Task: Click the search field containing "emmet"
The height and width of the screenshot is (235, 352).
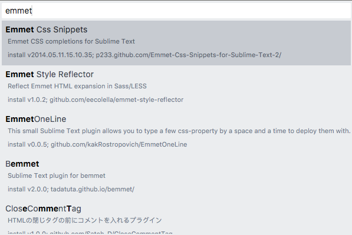Action: 176,11
